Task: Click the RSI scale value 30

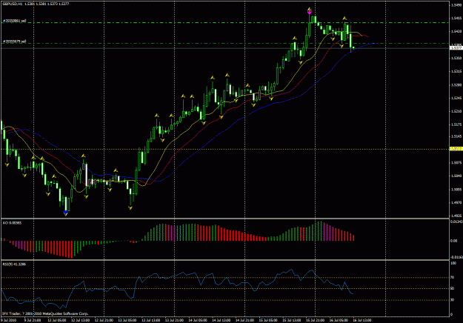Action: point(453,300)
